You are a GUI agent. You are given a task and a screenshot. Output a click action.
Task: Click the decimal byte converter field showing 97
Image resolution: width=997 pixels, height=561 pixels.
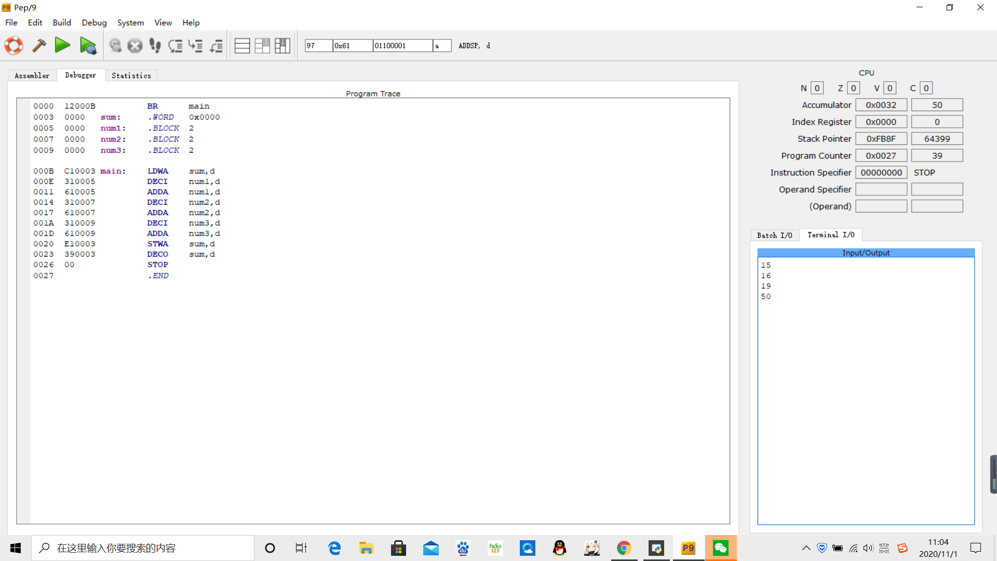click(x=318, y=46)
